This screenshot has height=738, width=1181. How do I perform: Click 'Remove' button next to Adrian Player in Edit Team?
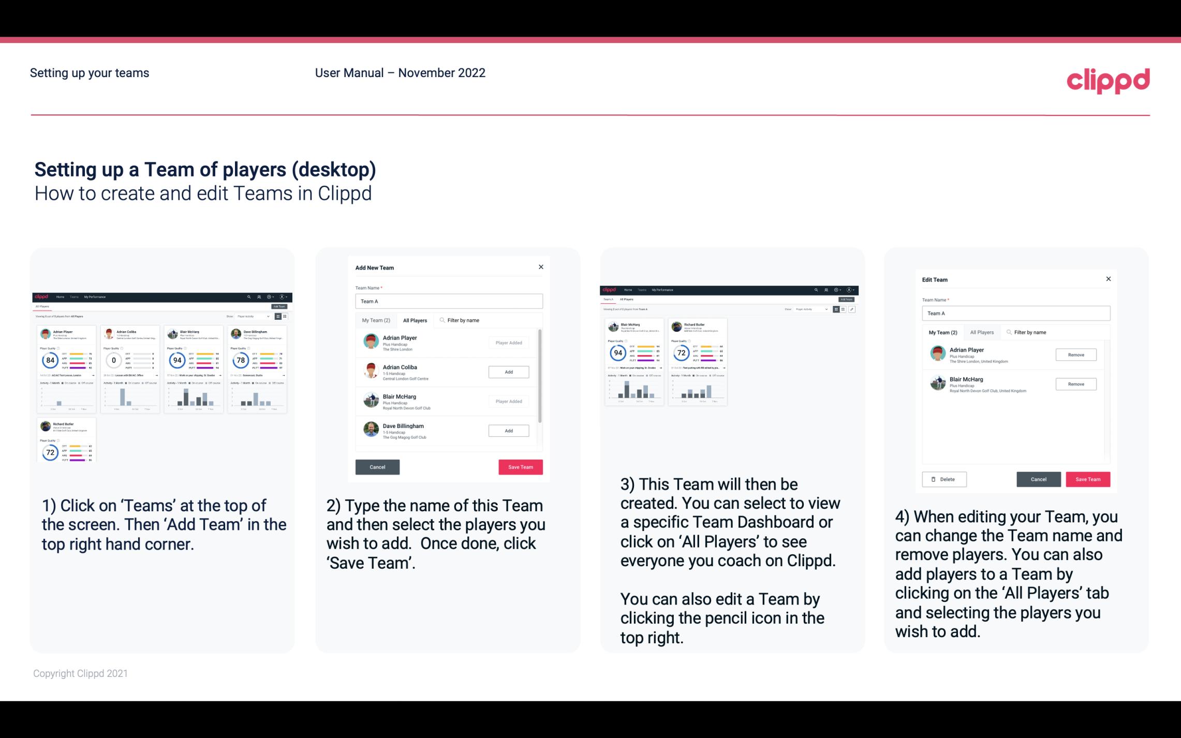point(1075,355)
